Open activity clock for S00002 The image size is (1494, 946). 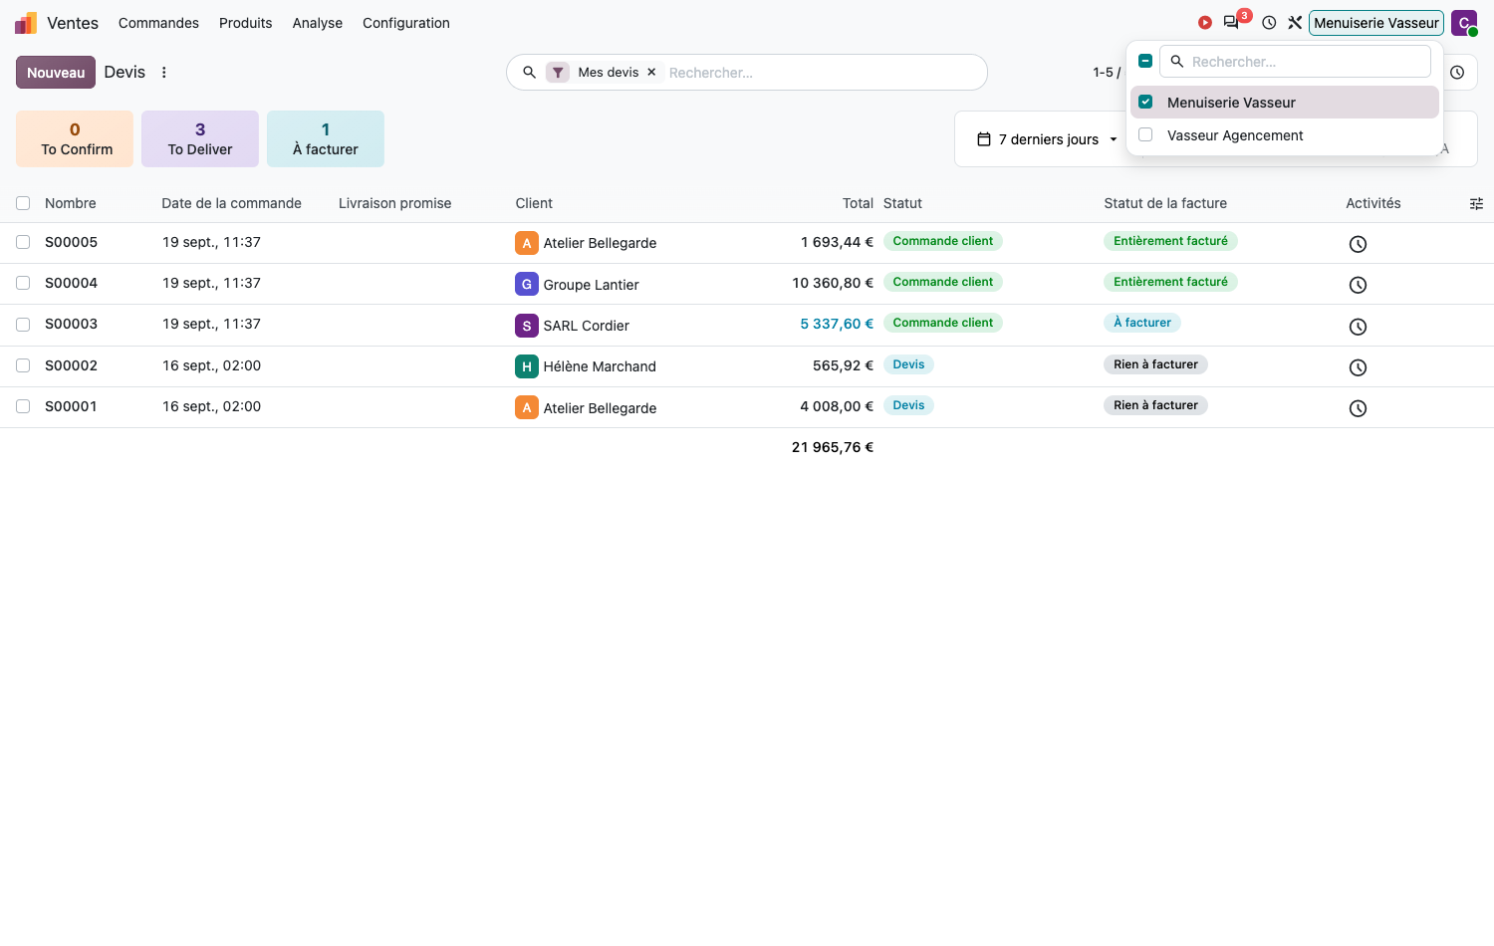pyautogui.click(x=1358, y=367)
